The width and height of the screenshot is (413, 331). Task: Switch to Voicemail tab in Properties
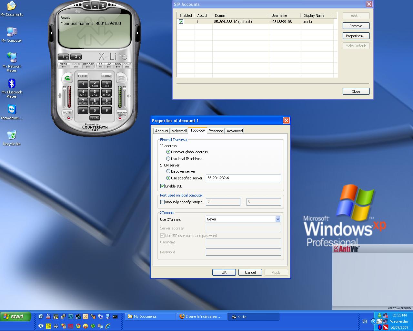point(179,131)
